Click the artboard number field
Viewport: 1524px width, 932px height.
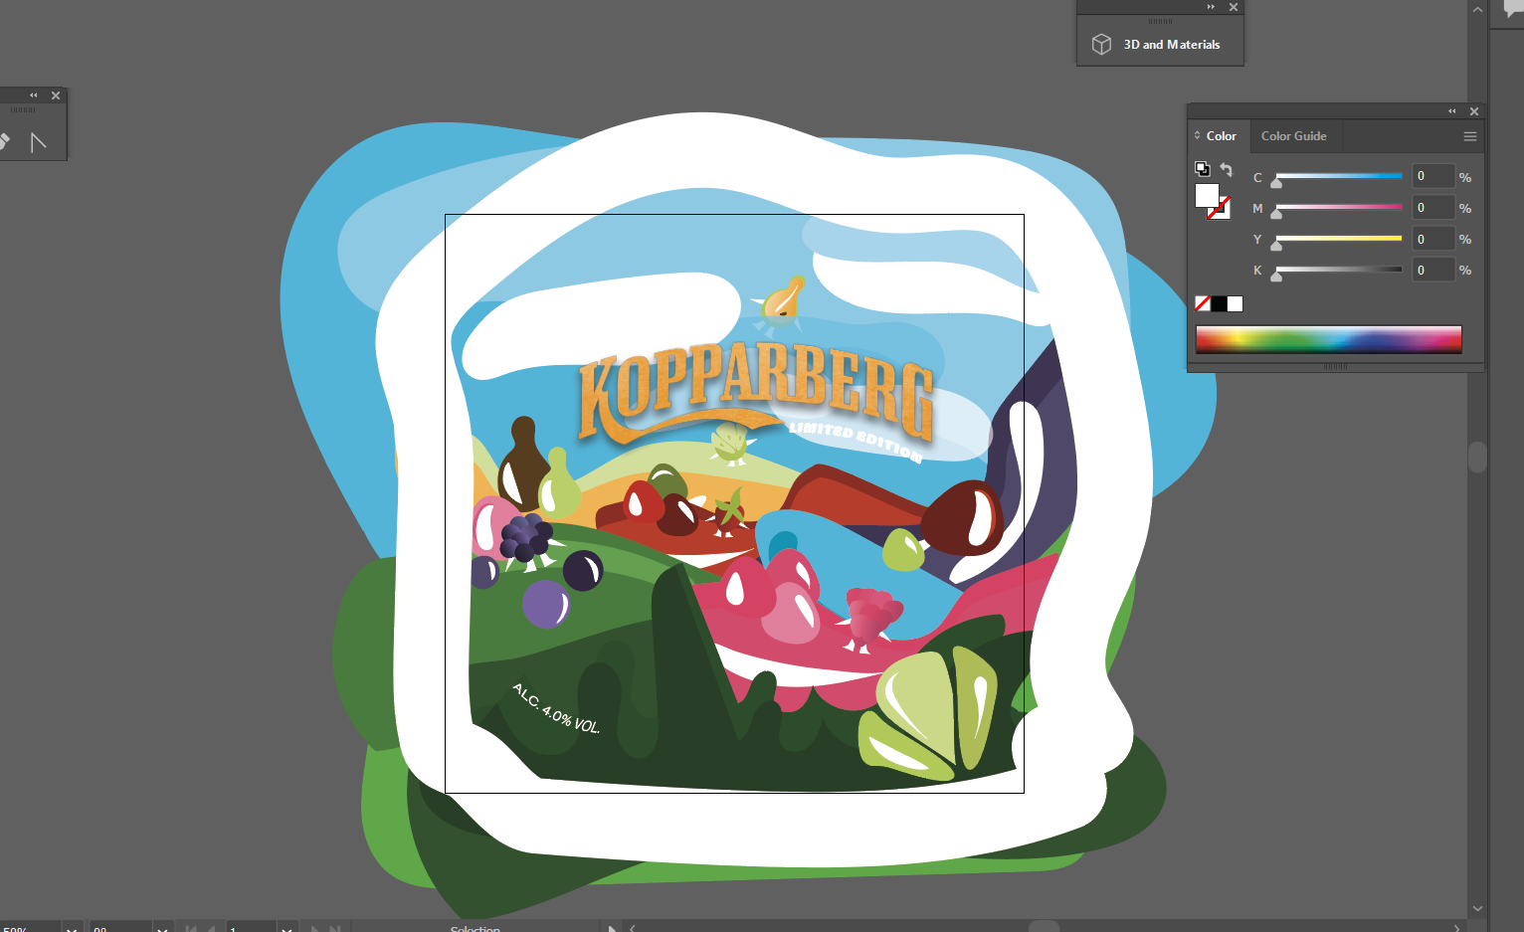click(251, 928)
